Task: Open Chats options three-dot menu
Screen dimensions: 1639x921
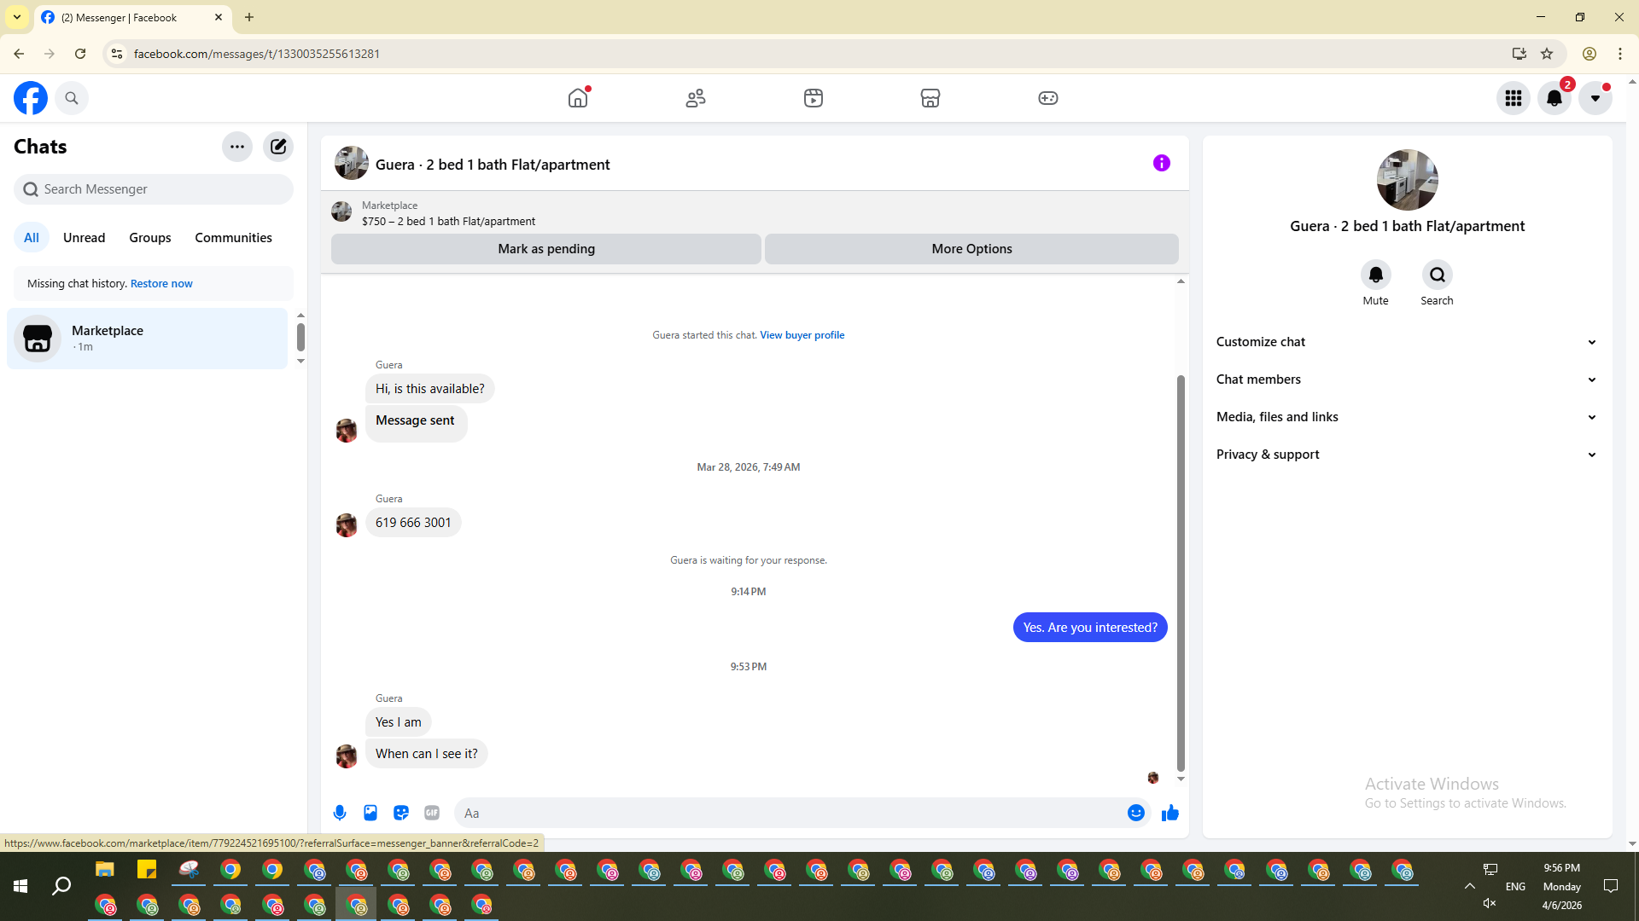Action: coord(237,147)
